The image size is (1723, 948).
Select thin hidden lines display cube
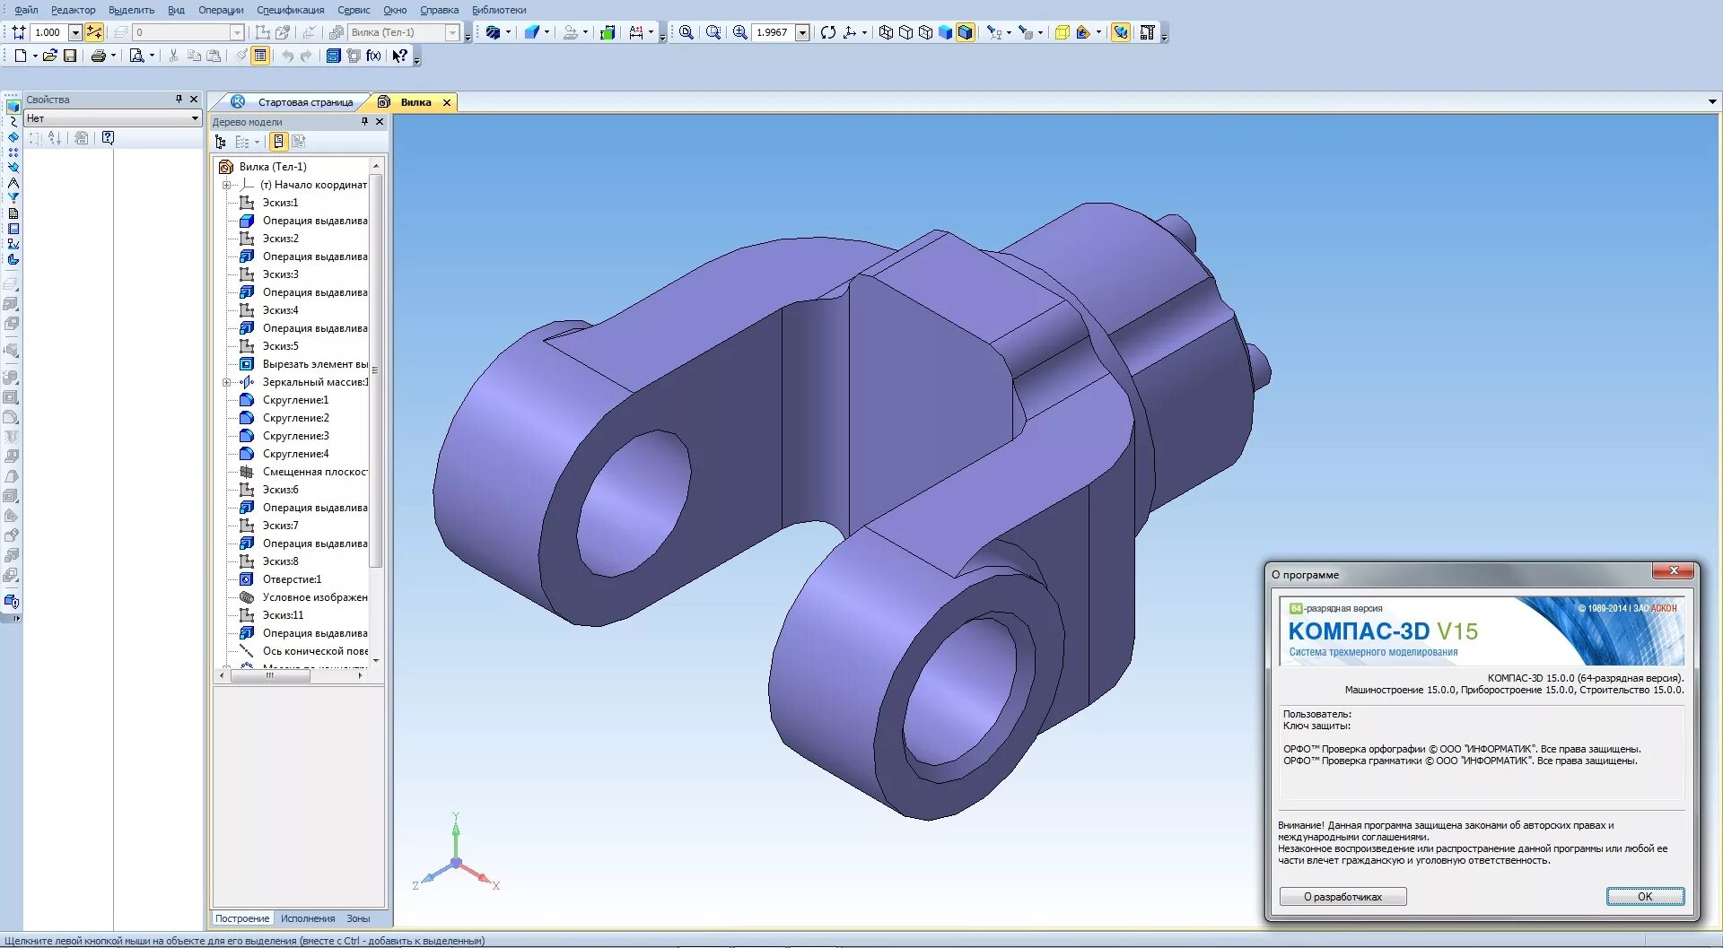926,32
